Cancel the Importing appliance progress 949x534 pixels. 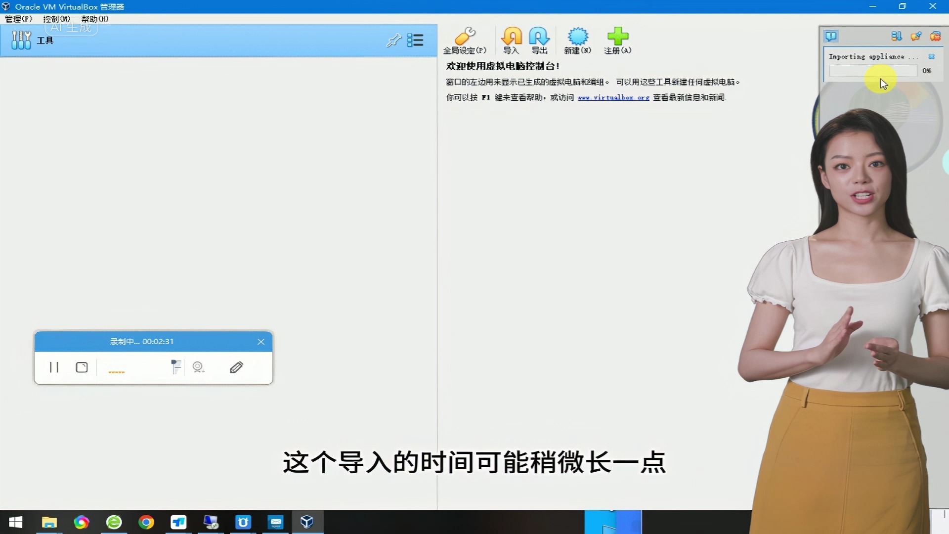932,56
